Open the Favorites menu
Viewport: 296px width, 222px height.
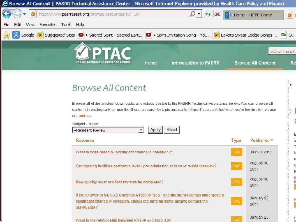[48, 25]
